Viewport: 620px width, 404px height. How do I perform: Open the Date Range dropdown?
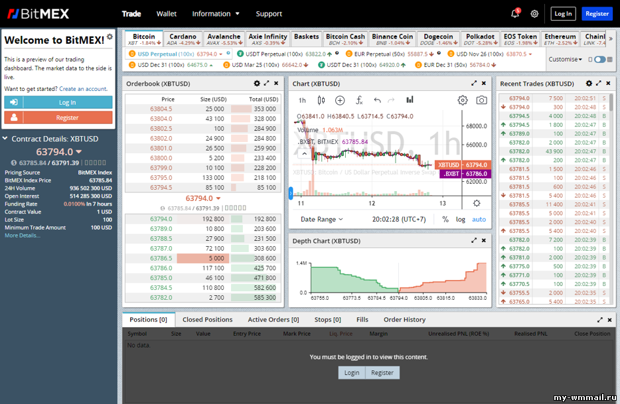tap(322, 220)
